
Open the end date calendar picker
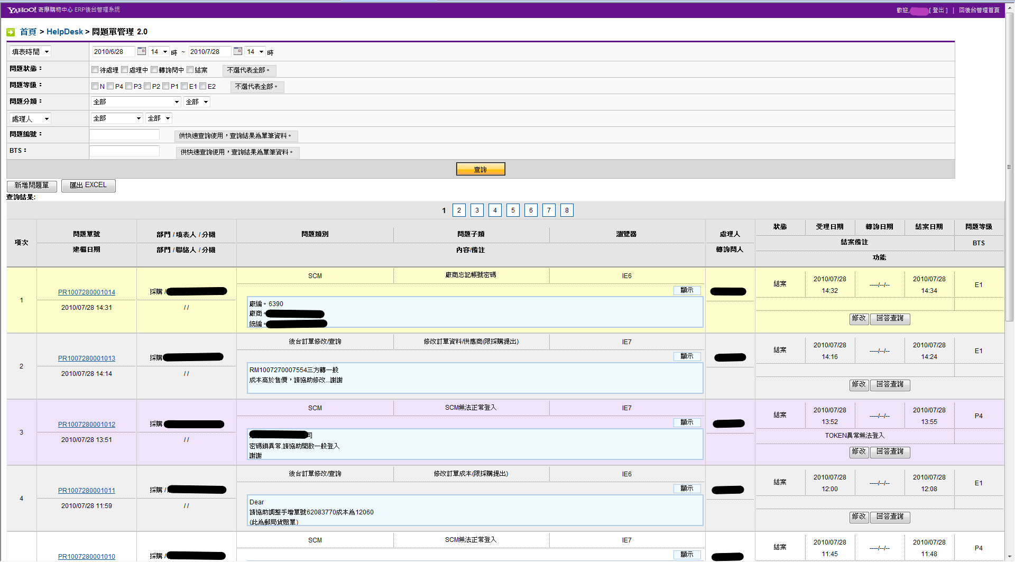coord(238,51)
